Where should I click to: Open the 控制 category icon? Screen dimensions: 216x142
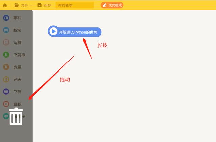point(6,30)
